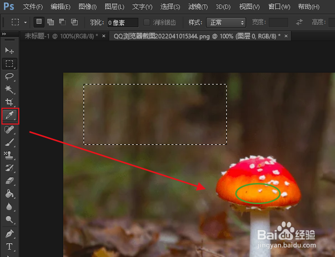This screenshot has height=257, width=335.
Task: Open the 图层(L) menu
Action: (114, 7)
